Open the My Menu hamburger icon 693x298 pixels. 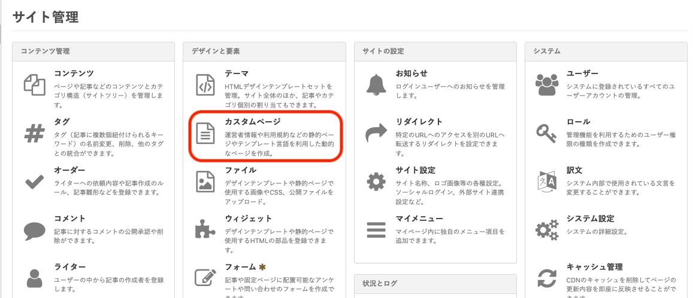point(376,230)
